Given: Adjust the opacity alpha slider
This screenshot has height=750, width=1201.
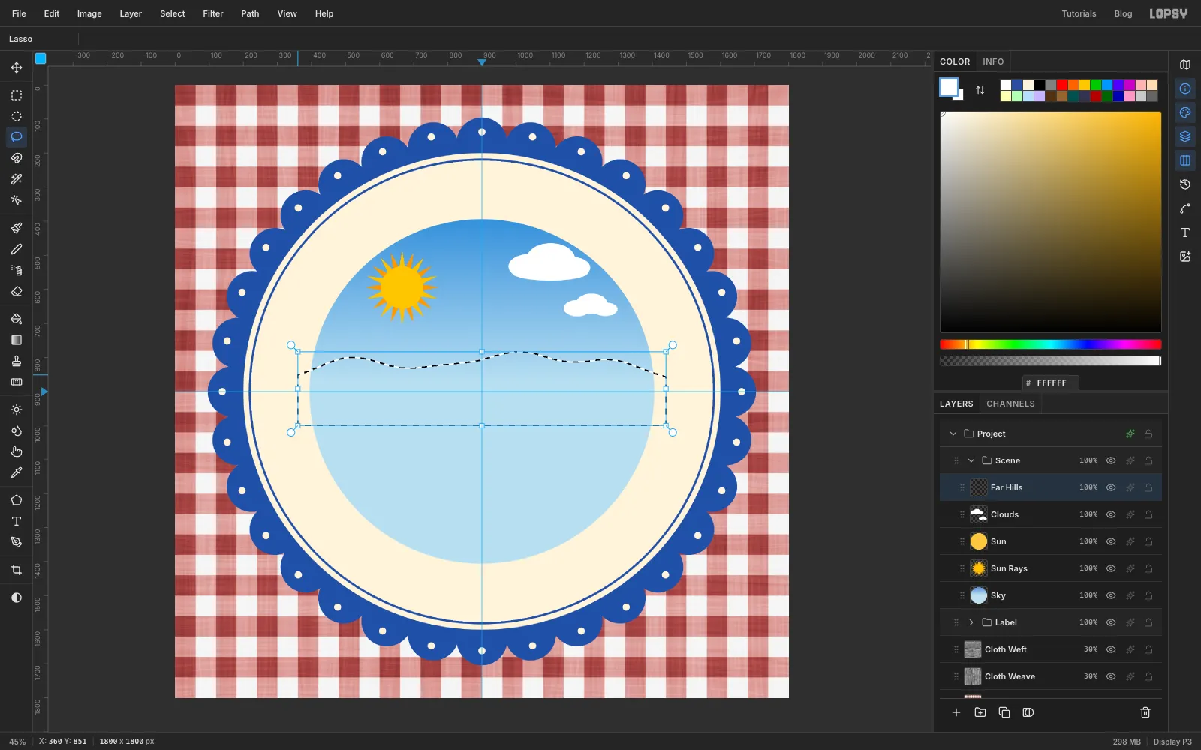Looking at the screenshot, I should pyautogui.click(x=1051, y=361).
